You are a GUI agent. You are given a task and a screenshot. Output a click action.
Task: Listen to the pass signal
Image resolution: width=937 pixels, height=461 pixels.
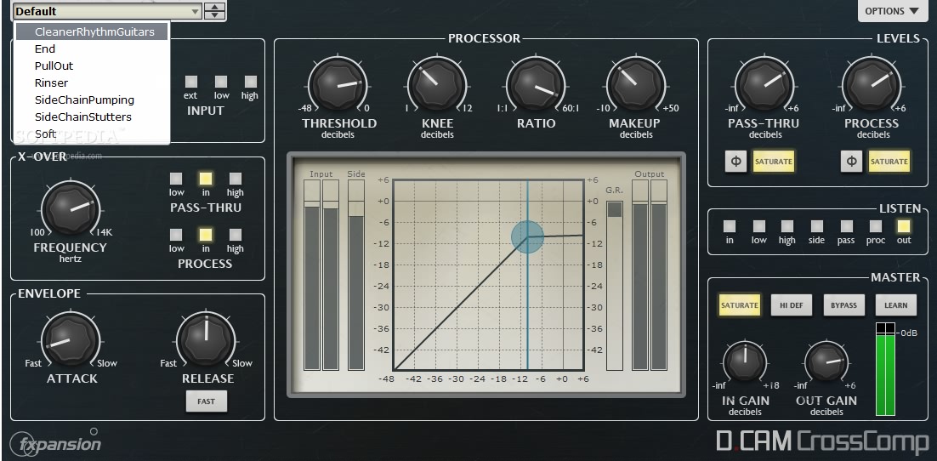(846, 226)
